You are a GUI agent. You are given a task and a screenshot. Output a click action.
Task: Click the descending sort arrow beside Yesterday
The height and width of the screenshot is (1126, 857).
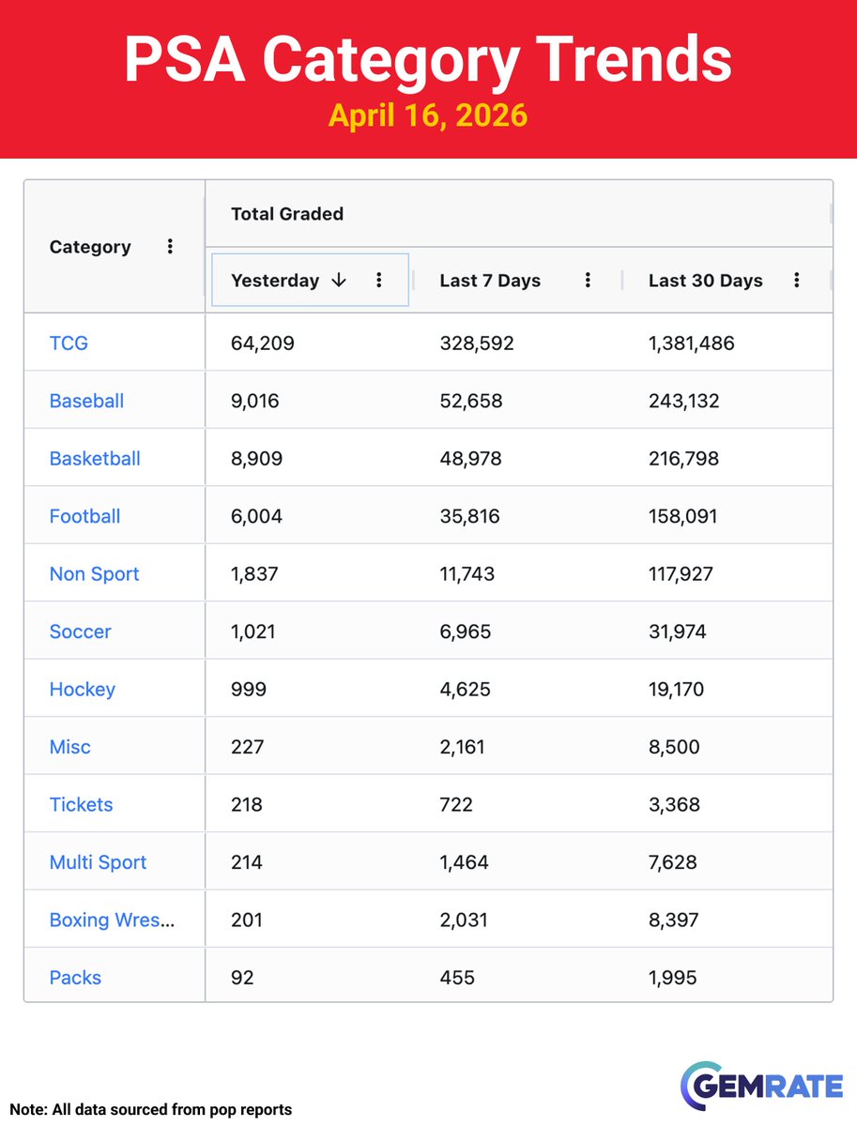pos(338,280)
